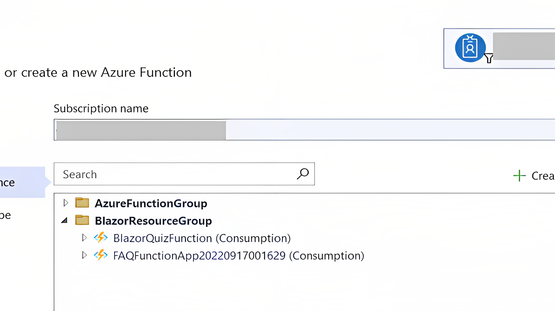The image size is (555, 311).
Task: Expand the AzureFunctionGroup resource group
Action: click(x=66, y=203)
